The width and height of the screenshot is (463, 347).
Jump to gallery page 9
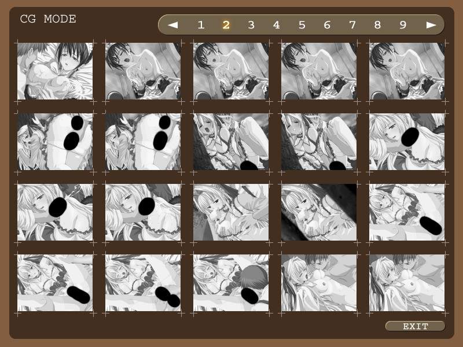pyautogui.click(x=403, y=25)
